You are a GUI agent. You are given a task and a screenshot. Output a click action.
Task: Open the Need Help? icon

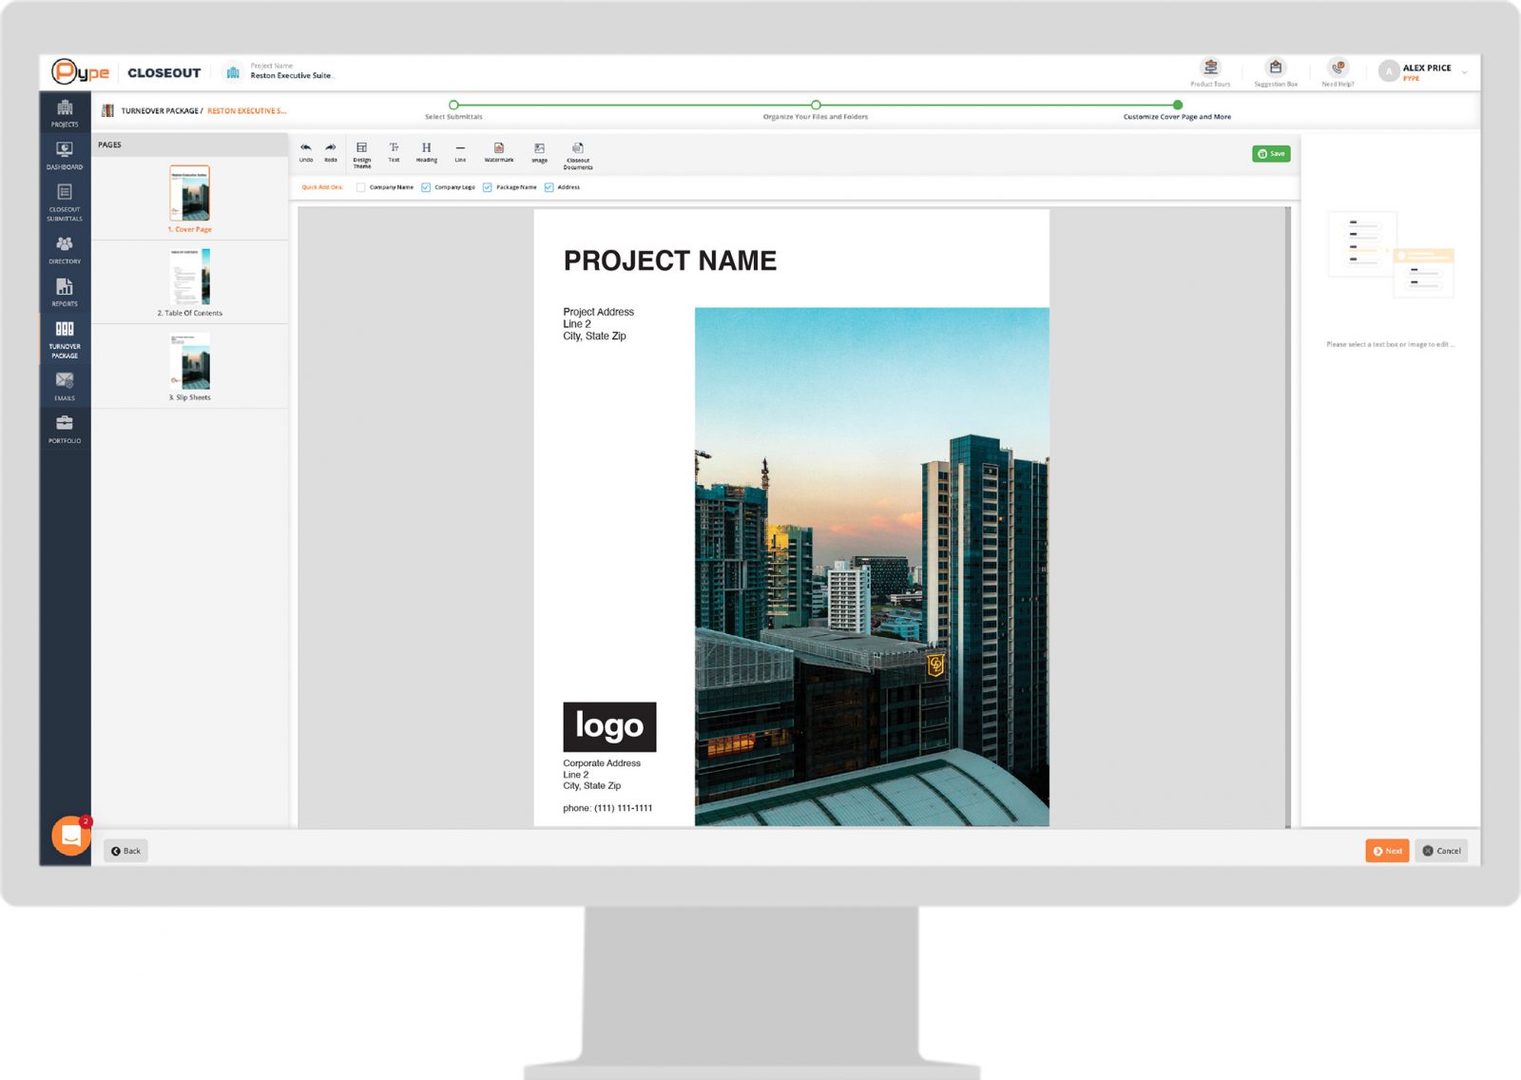[x=1338, y=68]
